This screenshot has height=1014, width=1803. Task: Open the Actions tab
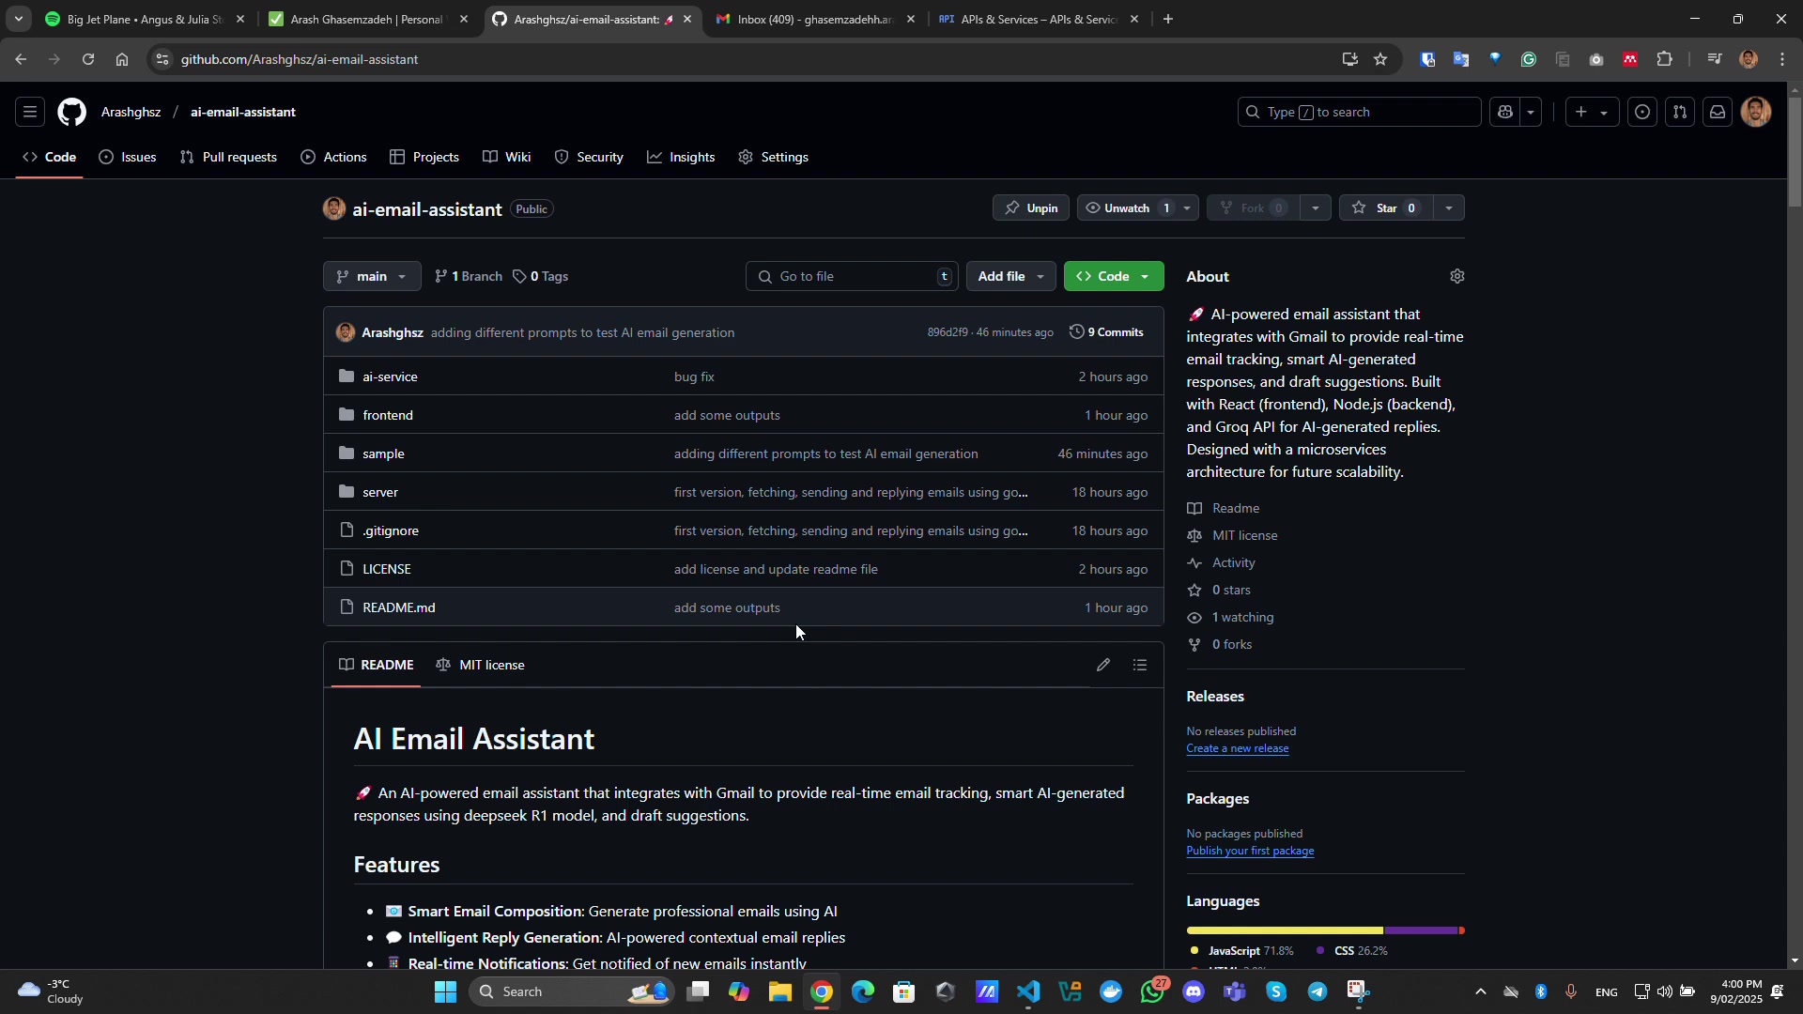333,157
